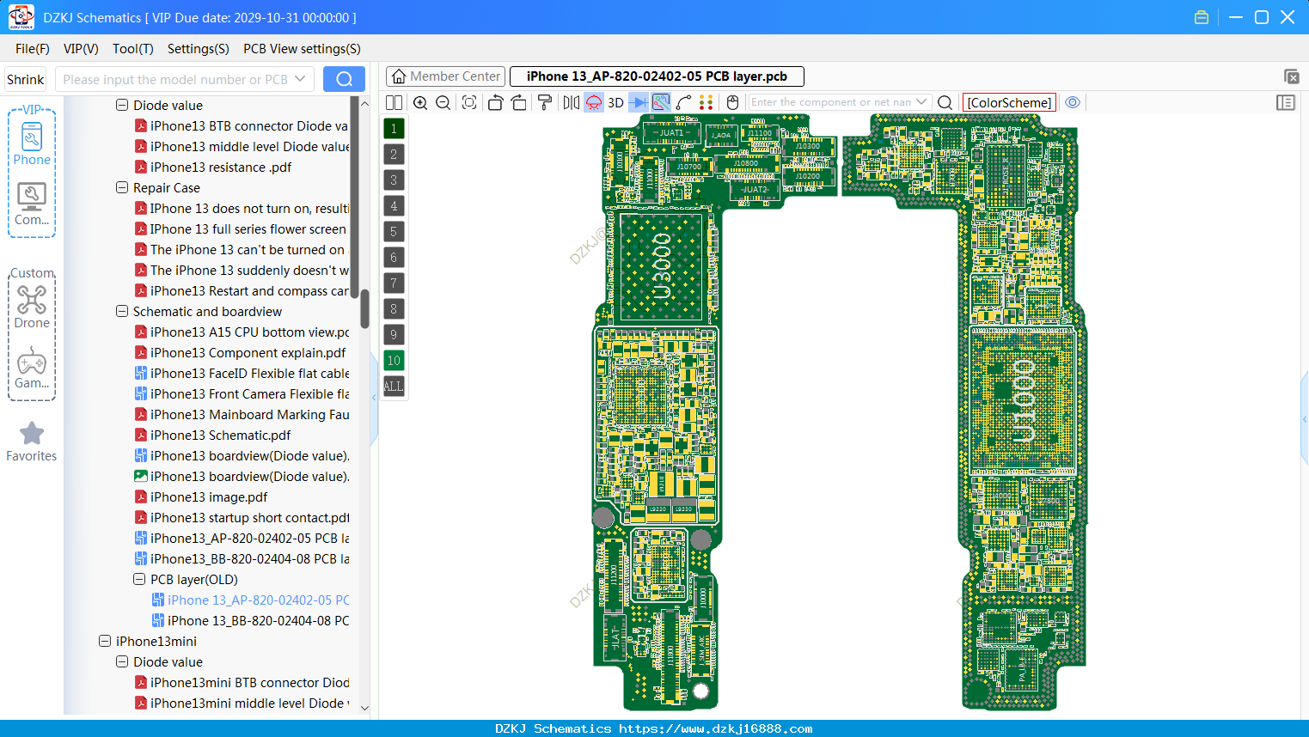The width and height of the screenshot is (1309, 737).
Task: Rotate the board clockwise
Action: [519, 102]
